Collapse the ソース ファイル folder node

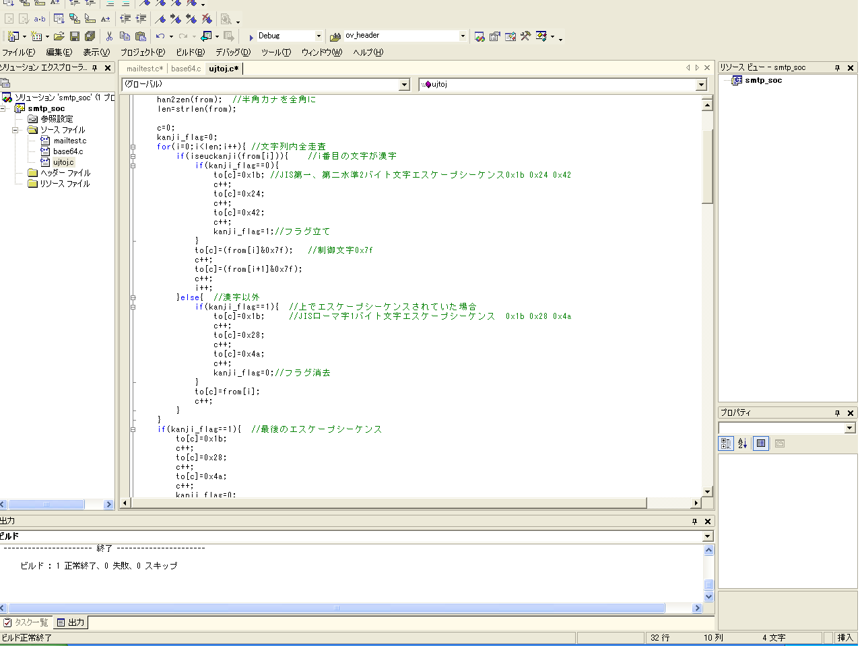[x=15, y=130]
